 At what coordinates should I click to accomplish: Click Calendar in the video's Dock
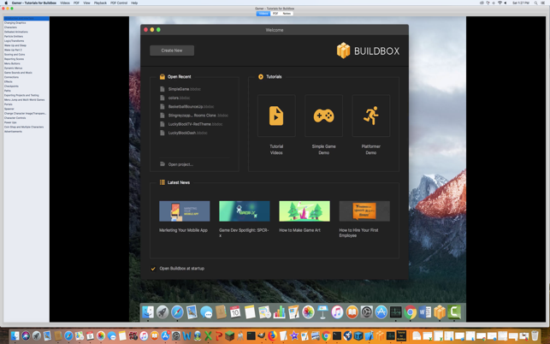point(235,312)
